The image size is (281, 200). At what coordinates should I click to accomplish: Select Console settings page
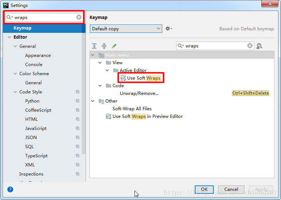pyautogui.click(x=34, y=65)
